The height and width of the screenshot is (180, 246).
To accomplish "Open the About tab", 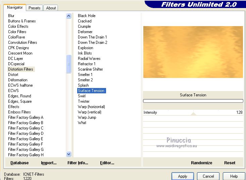I will pyautogui.click(x=51, y=8).
